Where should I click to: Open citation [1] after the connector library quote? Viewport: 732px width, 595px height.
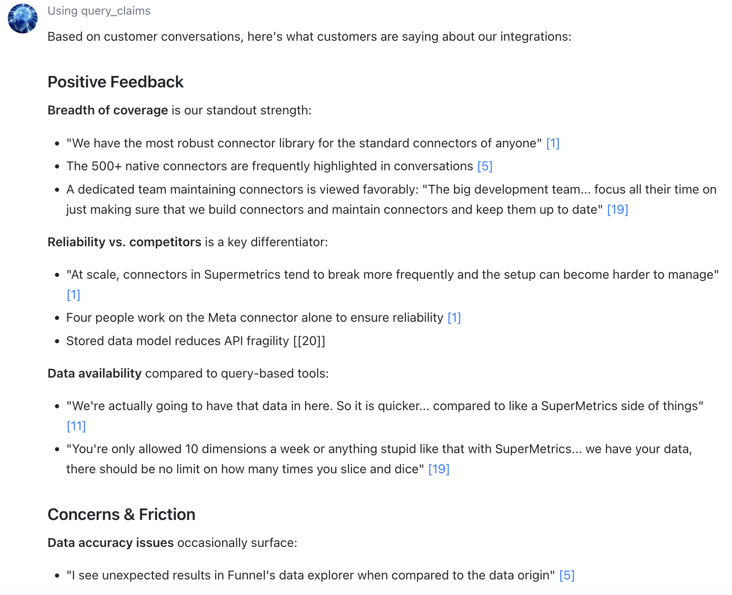coord(552,143)
